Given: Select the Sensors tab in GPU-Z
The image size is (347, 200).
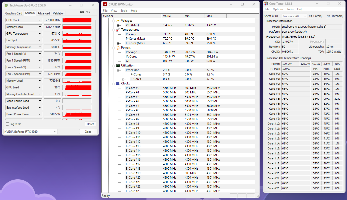Looking at the screenshot, I should click(x=30, y=13).
